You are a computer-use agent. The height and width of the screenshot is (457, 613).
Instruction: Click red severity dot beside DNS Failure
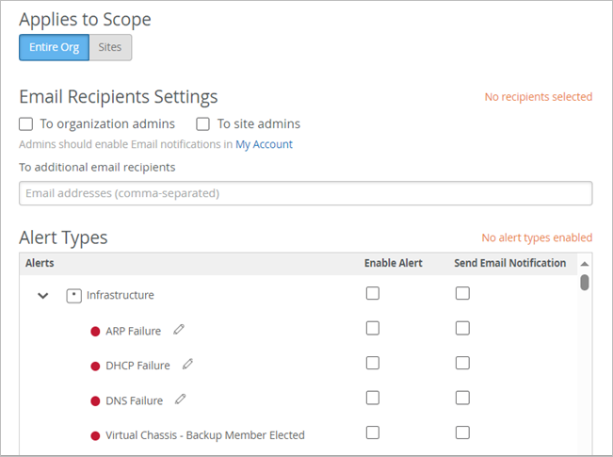coord(95,401)
